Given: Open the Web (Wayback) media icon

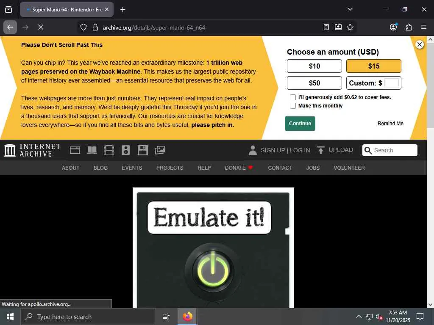Looking at the screenshot, I should click(75, 150).
